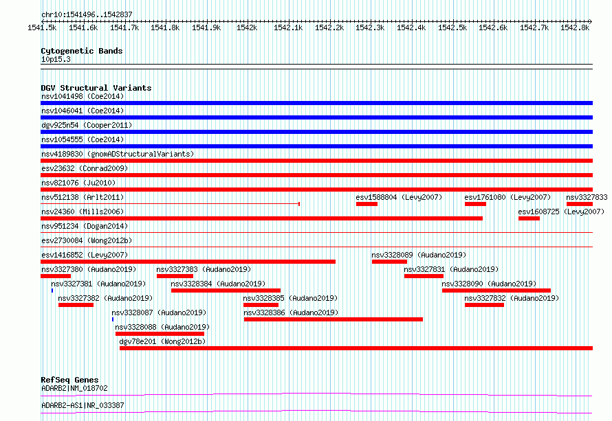Screen dimensions: 612x421
Task: Open esv2730084 (Wong2012b) variant
Action: pyautogui.click(x=87, y=240)
